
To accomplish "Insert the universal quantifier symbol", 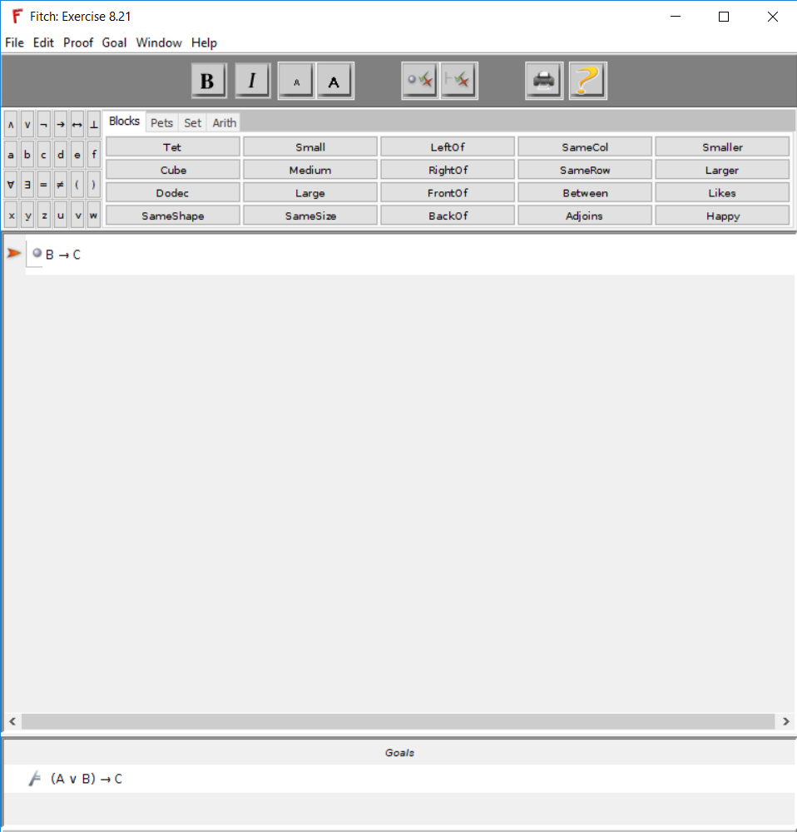I will coord(11,184).
